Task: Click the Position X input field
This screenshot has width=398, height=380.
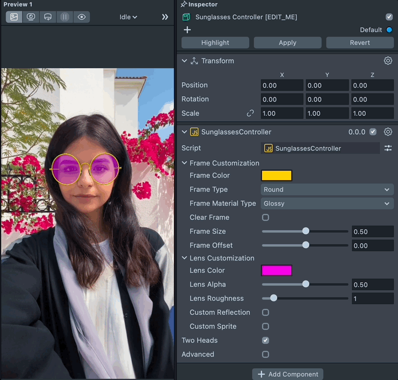Action: point(282,86)
